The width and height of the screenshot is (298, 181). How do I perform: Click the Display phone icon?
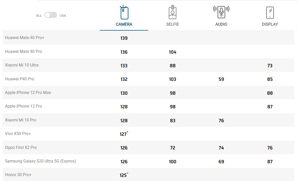pos(270,13)
